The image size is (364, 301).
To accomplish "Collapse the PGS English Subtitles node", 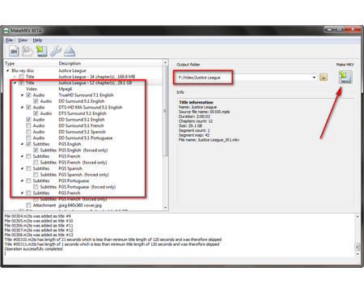I will pyautogui.click(x=22, y=144).
